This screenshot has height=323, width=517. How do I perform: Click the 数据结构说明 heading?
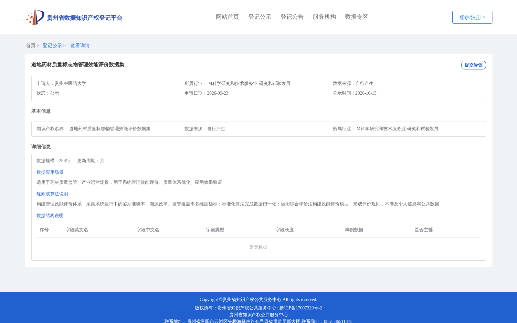[x=50, y=215]
